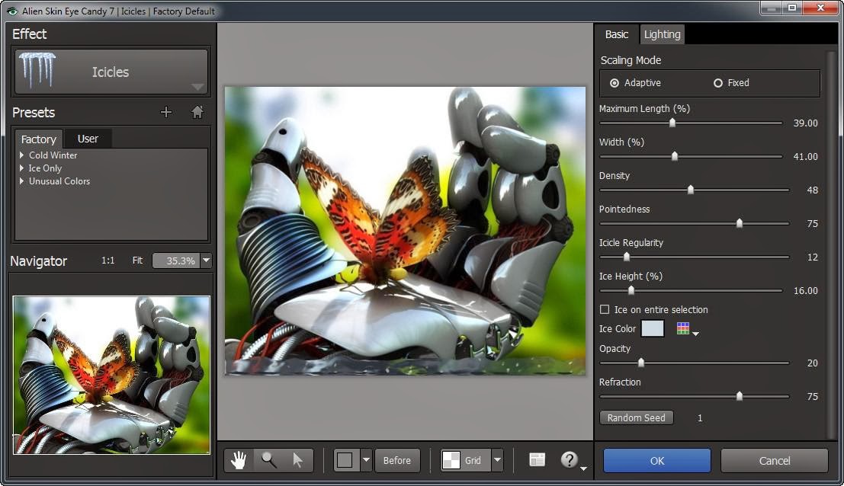
Task: Open the Lighting settings tab
Action: tap(662, 34)
